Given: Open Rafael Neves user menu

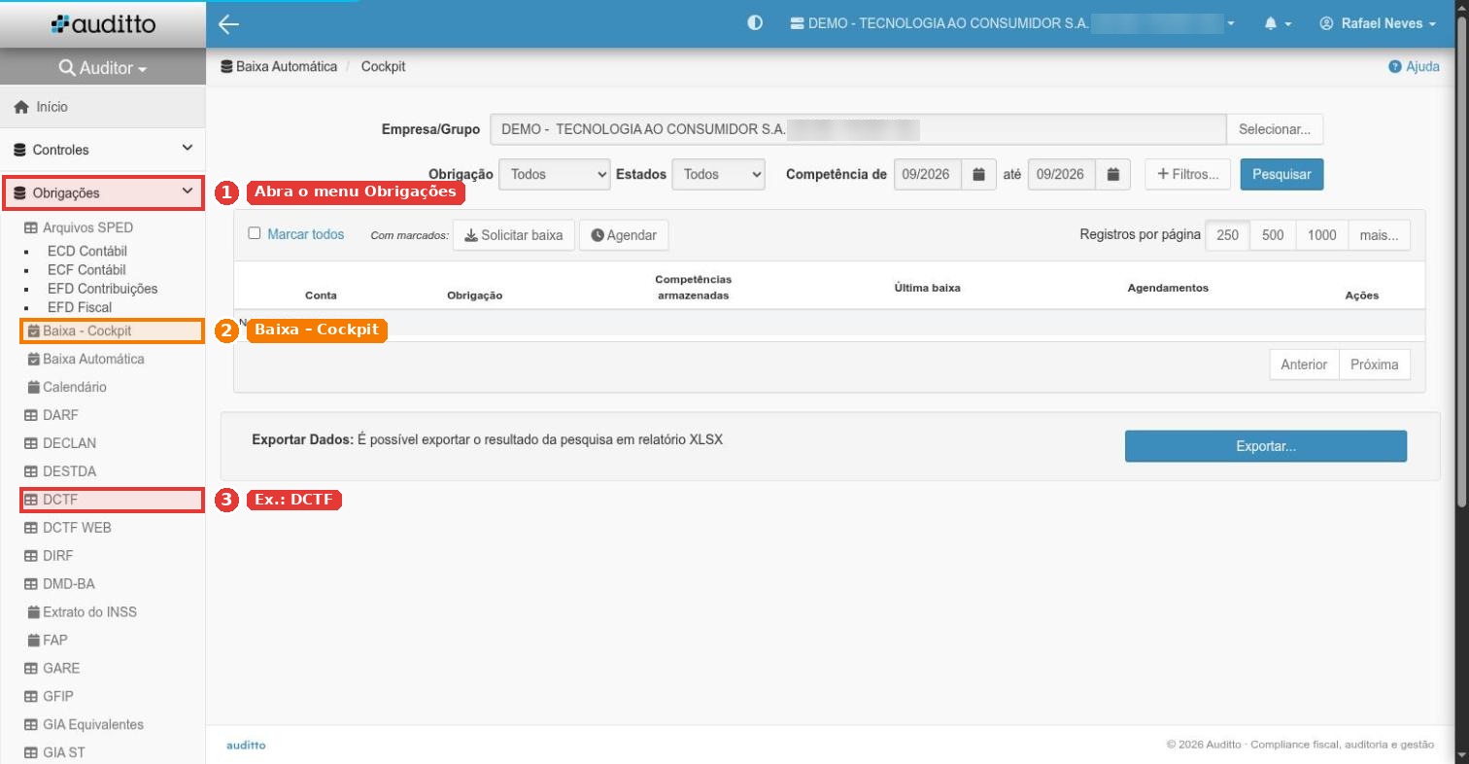Looking at the screenshot, I should [x=1378, y=23].
